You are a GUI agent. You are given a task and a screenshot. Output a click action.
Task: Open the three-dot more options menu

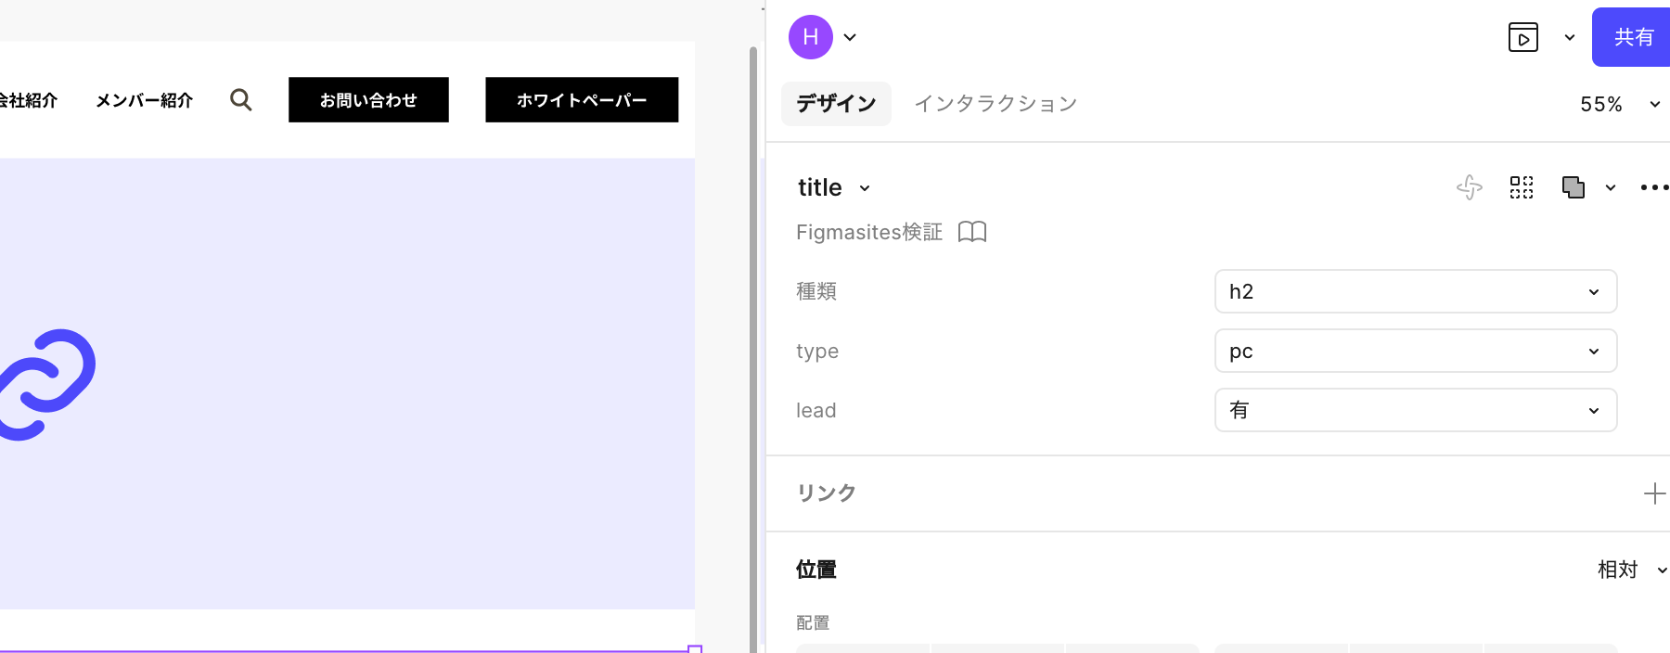coord(1653,187)
